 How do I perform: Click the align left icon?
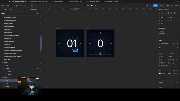click(x=159, y=13)
